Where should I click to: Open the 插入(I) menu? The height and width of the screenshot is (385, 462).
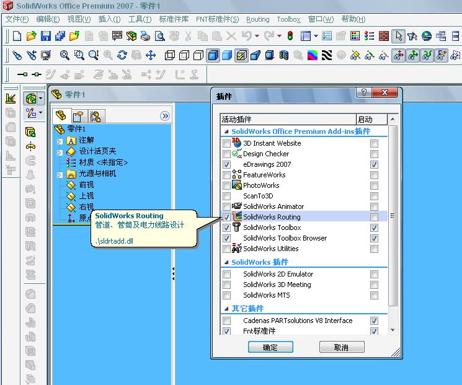tap(109, 19)
